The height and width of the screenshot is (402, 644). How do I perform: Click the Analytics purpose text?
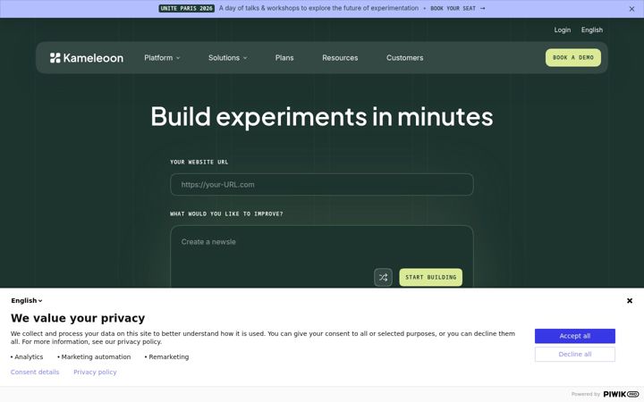[27, 356]
